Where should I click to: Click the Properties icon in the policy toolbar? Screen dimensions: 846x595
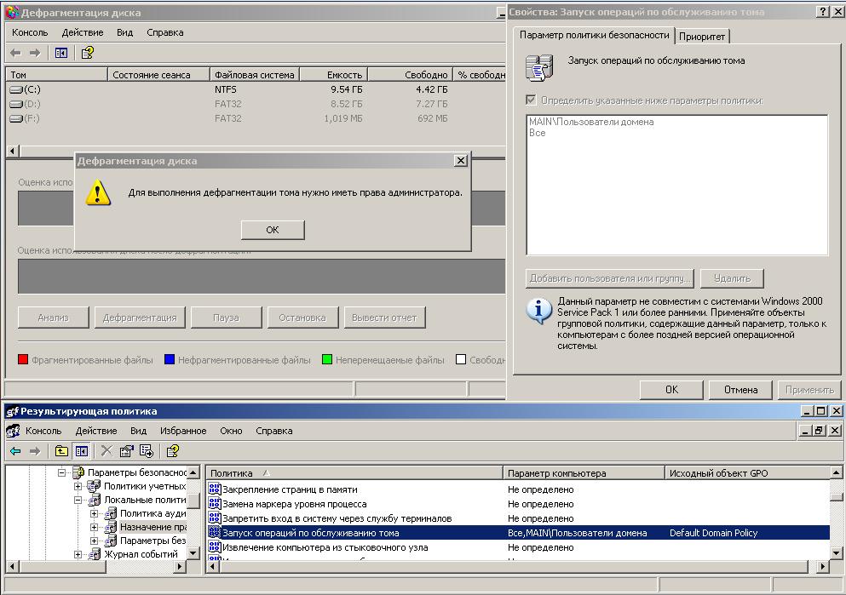pyautogui.click(x=126, y=451)
